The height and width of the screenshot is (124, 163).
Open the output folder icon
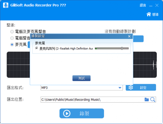point(147,100)
